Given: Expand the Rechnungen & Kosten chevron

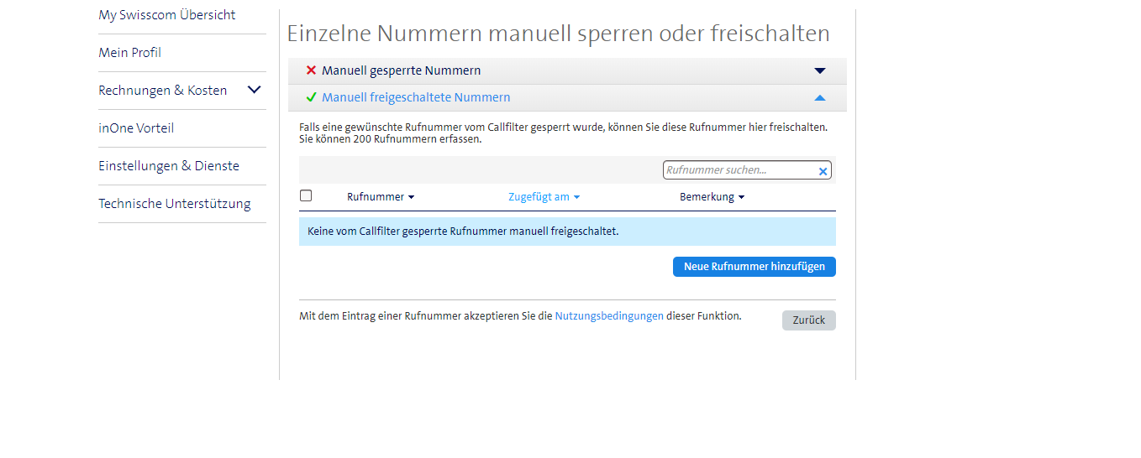Looking at the screenshot, I should [x=255, y=90].
